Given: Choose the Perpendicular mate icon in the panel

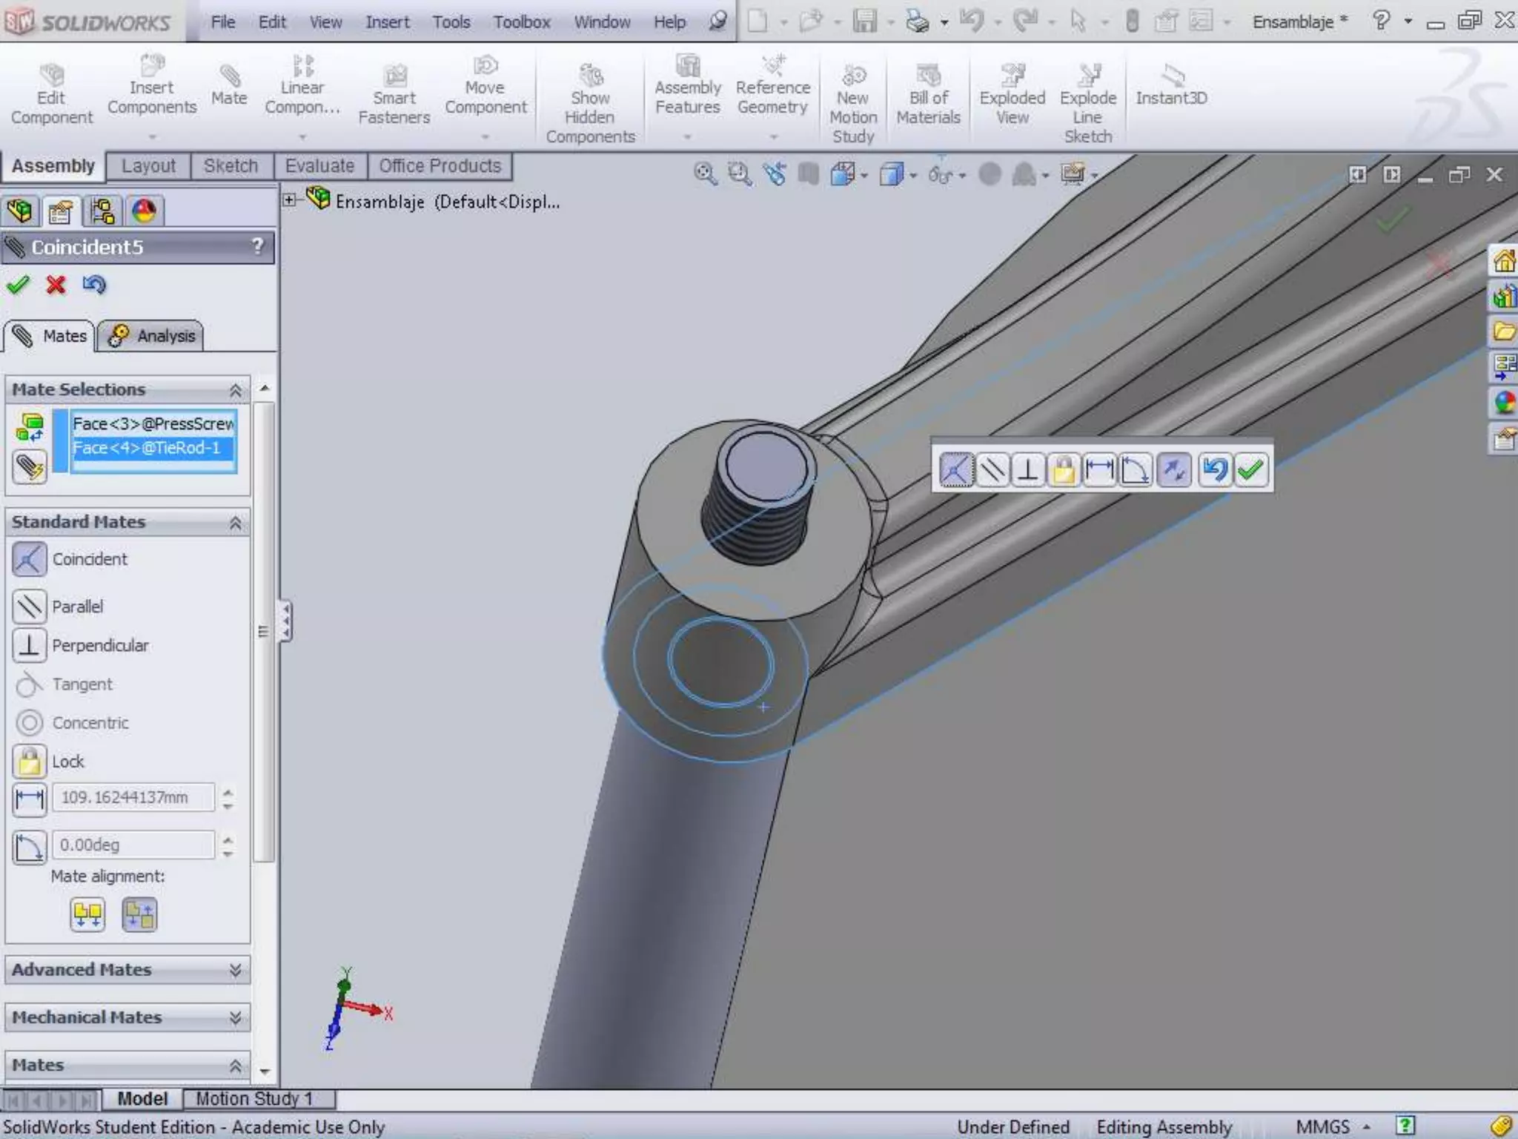Looking at the screenshot, I should (x=30, y=645).
